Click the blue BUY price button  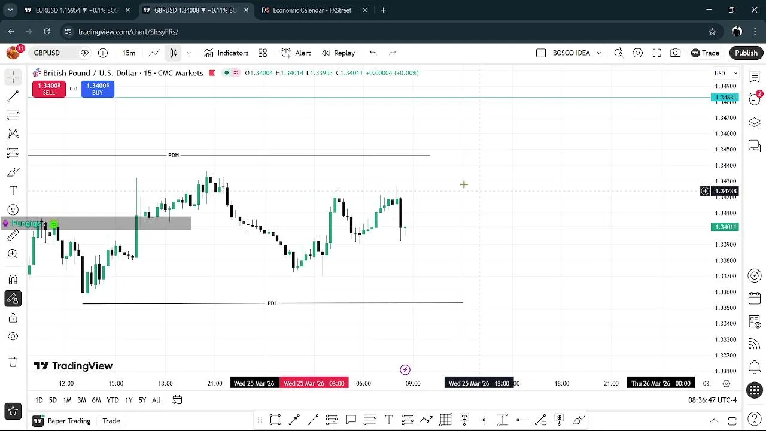(98, 89)
